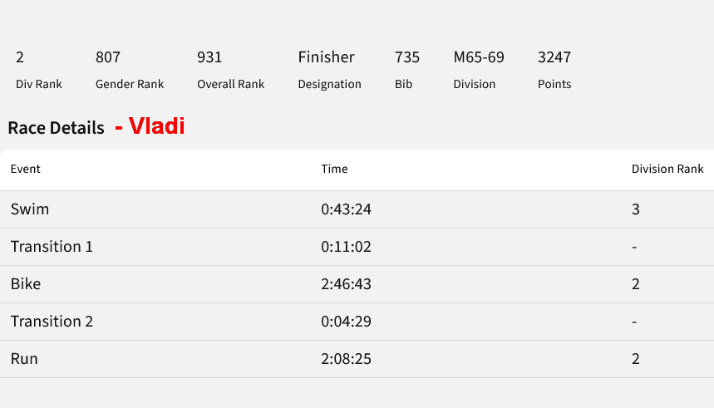Select the Transition 1 row label
The height and width of the screenshot is (408, 714).
click(x=52, y=246)
